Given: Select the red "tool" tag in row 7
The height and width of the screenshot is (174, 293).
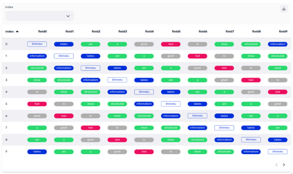Looking at the screenshot, I should point(90,128).
